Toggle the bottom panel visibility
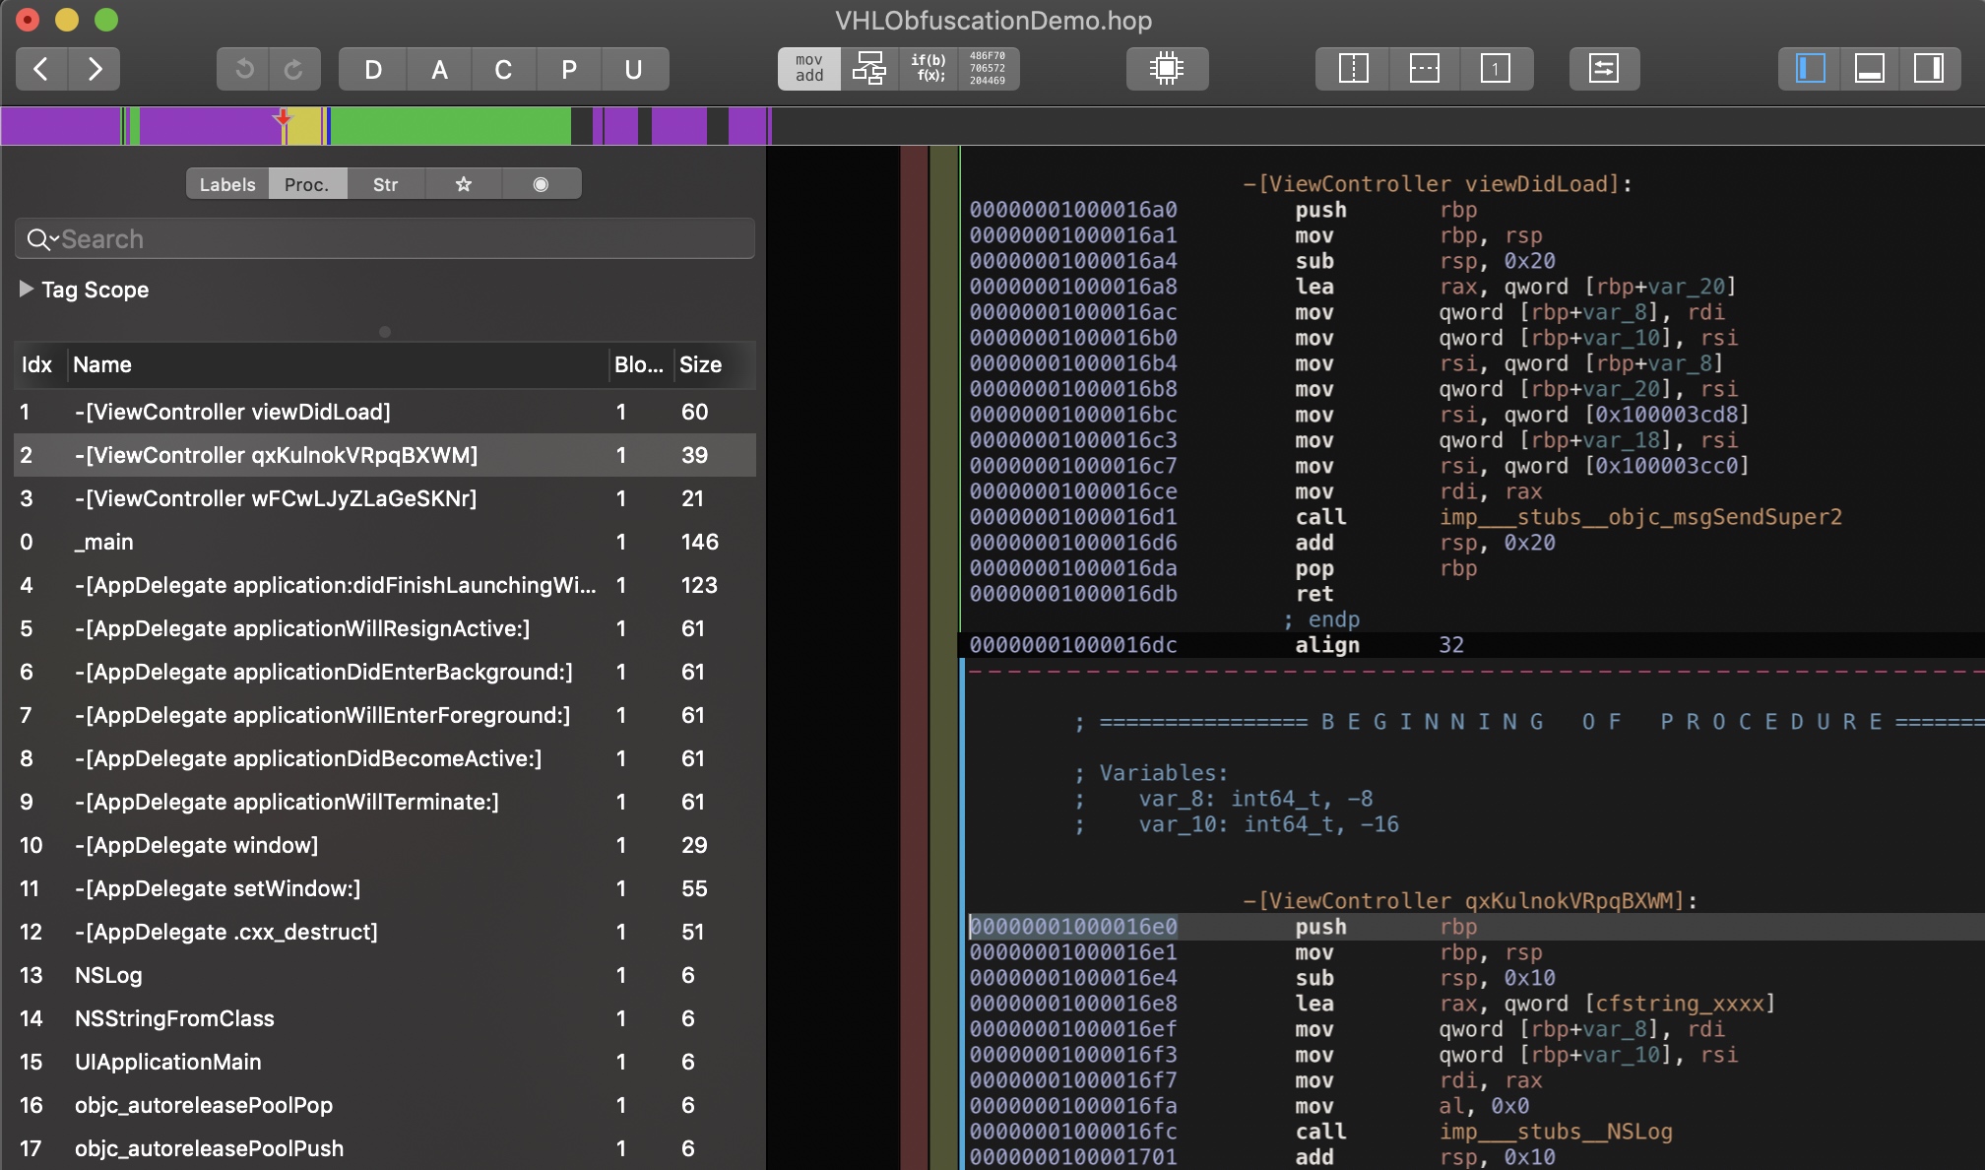 (x=1869, y=69)
